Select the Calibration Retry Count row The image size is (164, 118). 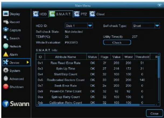pos(97,102)
